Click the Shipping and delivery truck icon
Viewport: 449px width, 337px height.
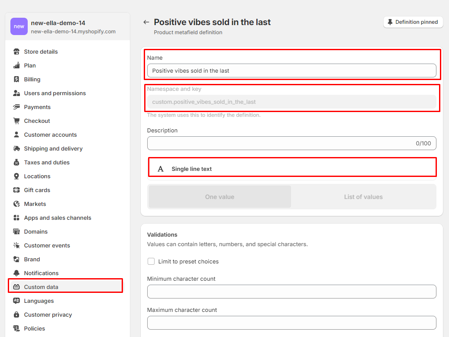(x=16, y=148)
